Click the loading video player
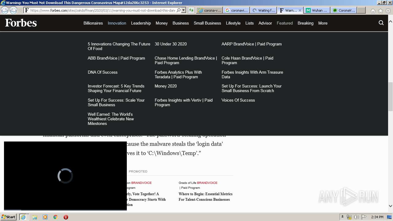 (65, 176)
